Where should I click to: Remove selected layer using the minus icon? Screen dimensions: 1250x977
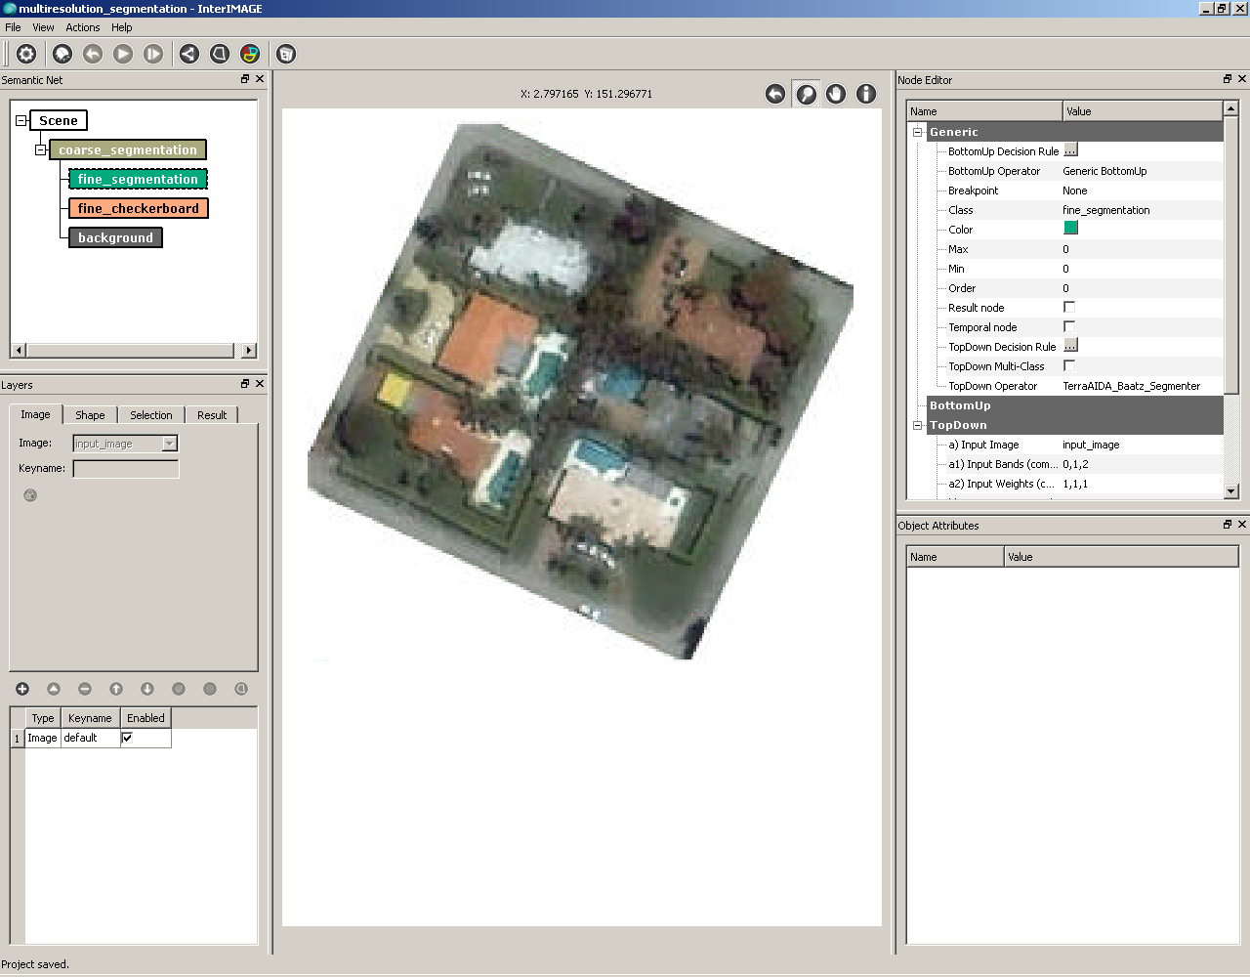coord(84,689)
